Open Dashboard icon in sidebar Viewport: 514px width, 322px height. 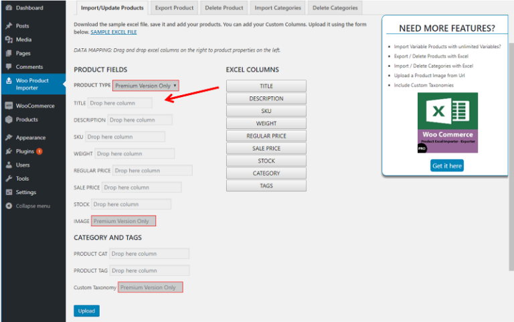(x=9, y=7)
